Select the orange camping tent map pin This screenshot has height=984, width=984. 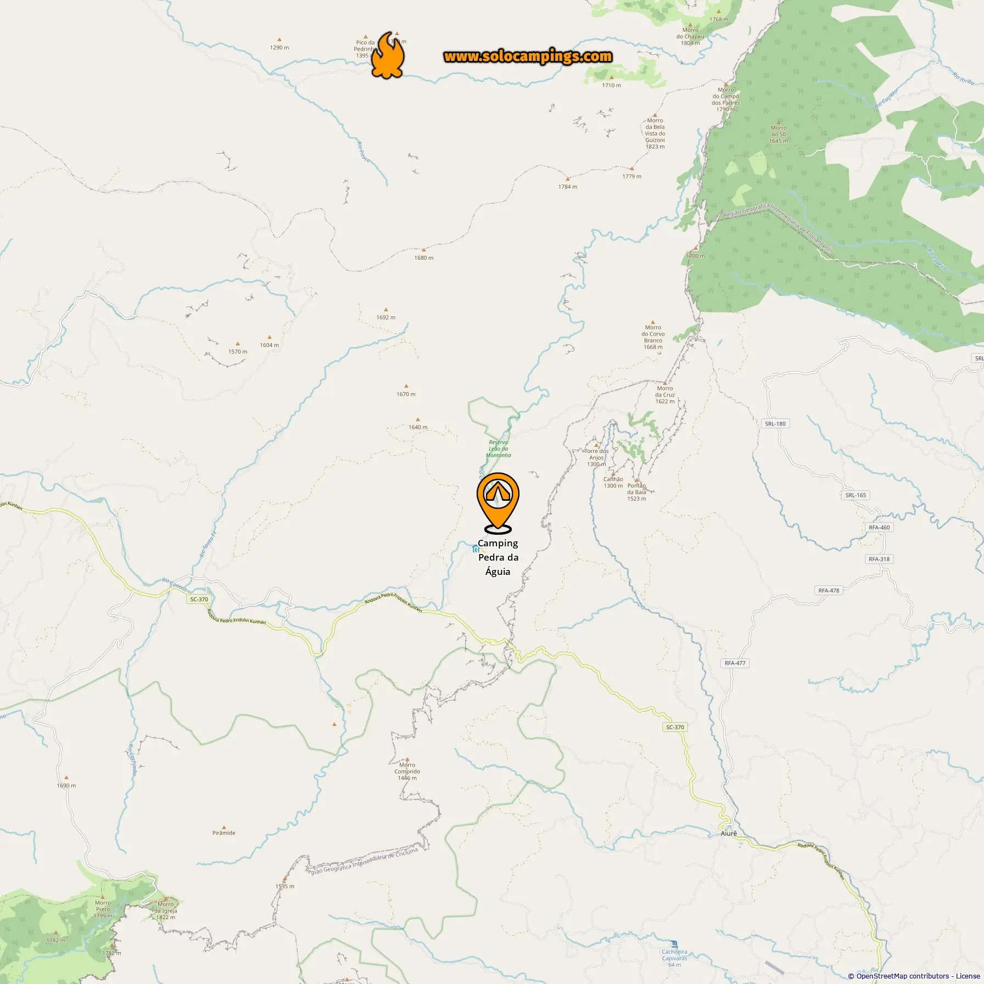(x=497, y=503)
